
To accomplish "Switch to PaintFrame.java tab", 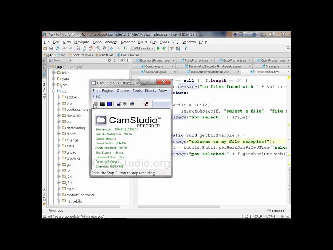I will (x=196, y=60).
